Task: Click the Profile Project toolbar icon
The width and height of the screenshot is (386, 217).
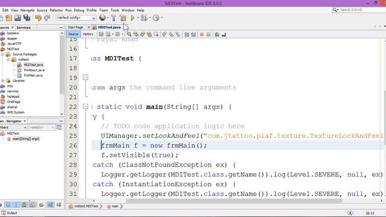Action: point(156,17)
